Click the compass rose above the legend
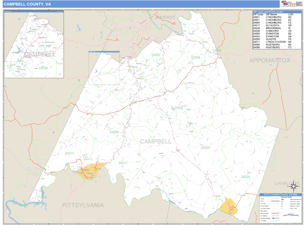 point(293,186)
